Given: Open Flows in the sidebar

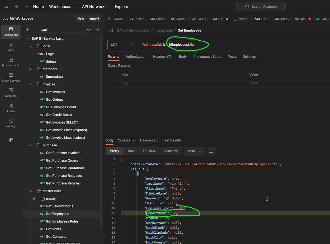Looking at the screenshot, I should click(11, 108).
